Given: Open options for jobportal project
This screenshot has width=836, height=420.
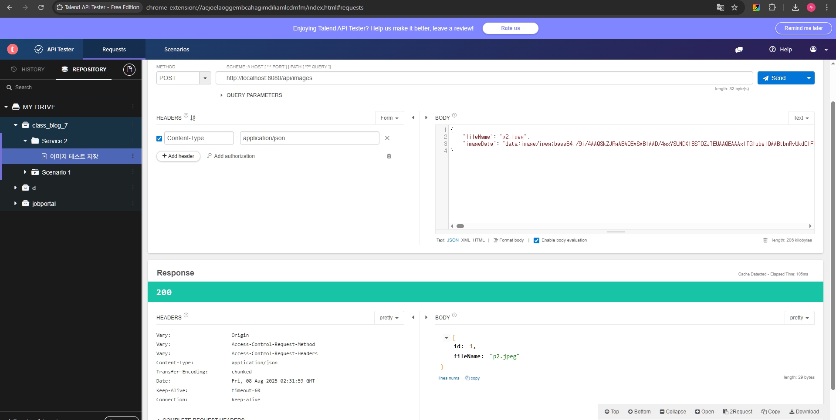Looking at the screenshot, I should click(x=133, y=203).
